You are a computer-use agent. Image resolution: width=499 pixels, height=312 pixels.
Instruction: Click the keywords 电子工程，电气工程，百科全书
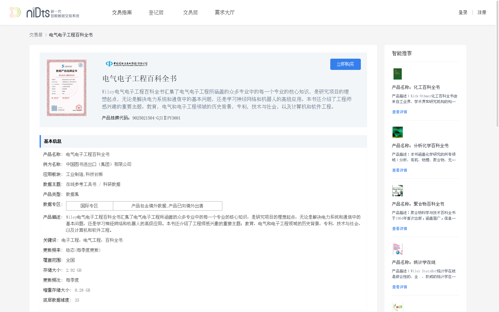tap(92, 240)
